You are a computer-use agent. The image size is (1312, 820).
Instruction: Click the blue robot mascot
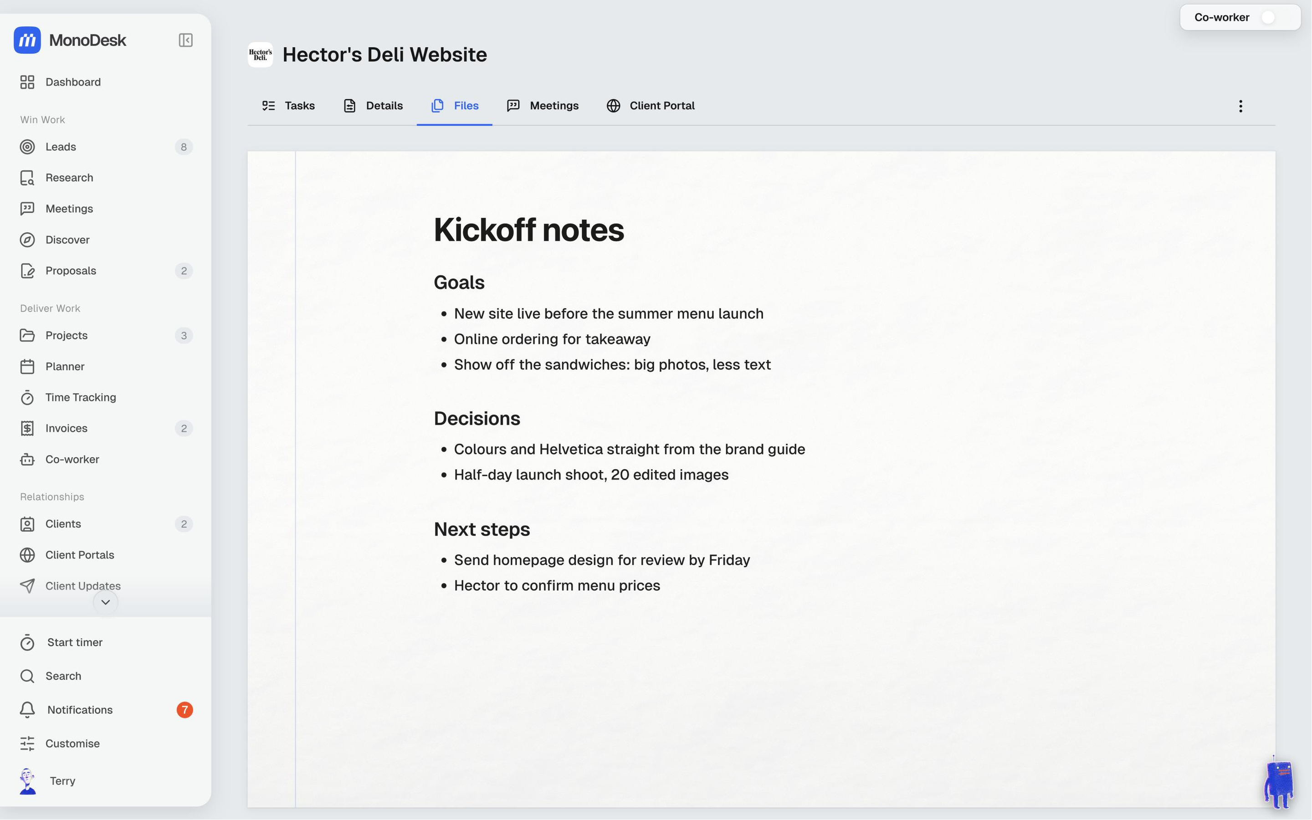click(1280, 781)
